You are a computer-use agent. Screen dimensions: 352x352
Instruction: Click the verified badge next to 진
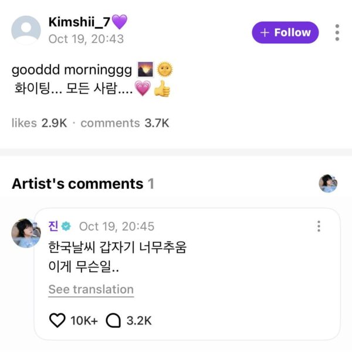(66, 226)
